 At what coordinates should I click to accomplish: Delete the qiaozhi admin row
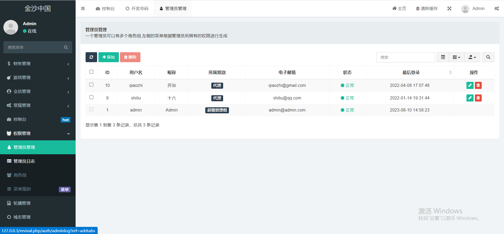point(478,85)
